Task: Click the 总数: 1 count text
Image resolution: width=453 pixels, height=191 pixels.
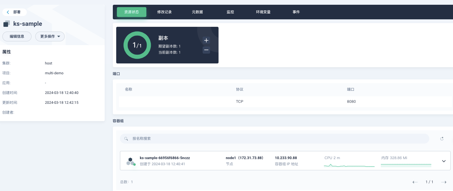Action: click(126, 182)
